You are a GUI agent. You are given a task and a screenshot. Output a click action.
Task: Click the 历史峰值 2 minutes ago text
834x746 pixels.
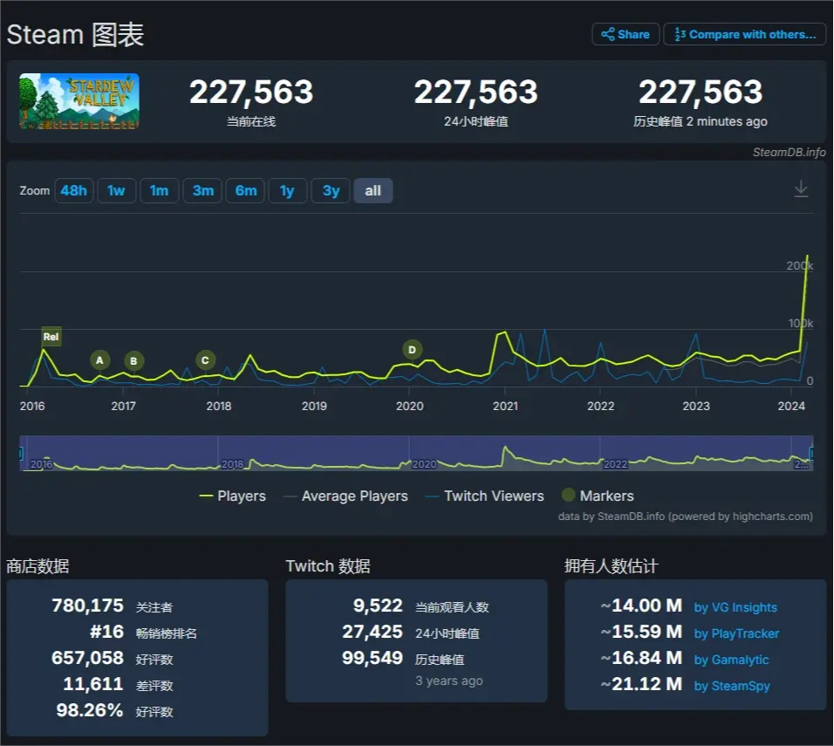tap(700, 121)
